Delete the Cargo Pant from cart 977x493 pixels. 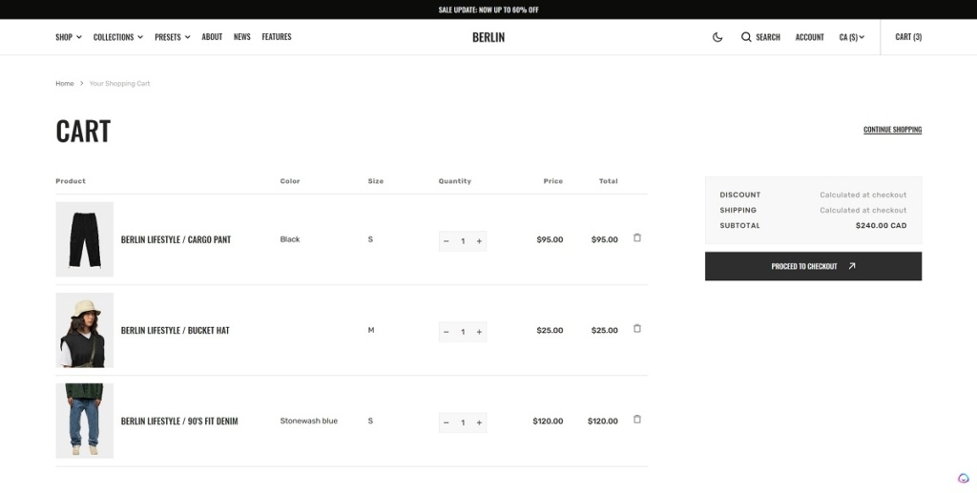click(x=637, y=238)
